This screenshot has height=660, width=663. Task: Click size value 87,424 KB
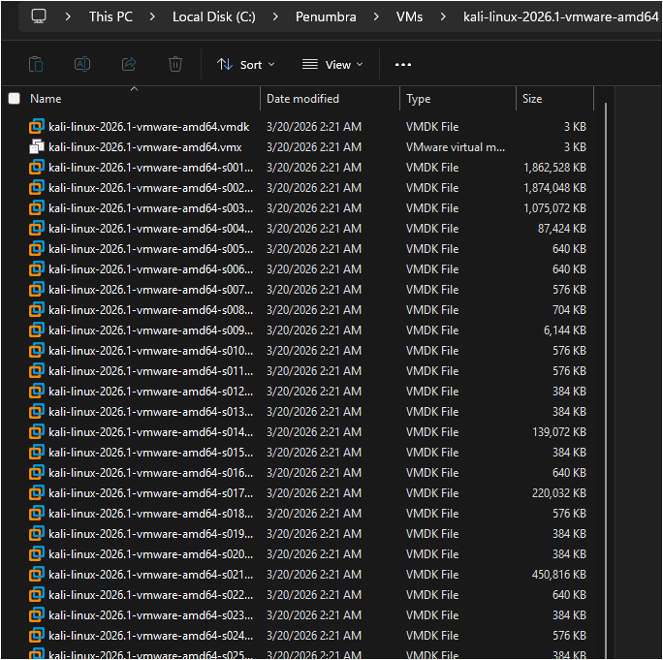(x=562, y=229)
